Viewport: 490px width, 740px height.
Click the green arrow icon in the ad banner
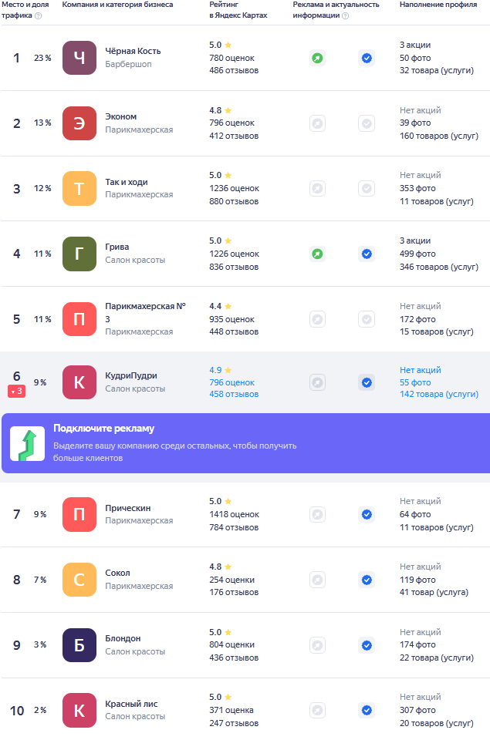pos(27,443)
